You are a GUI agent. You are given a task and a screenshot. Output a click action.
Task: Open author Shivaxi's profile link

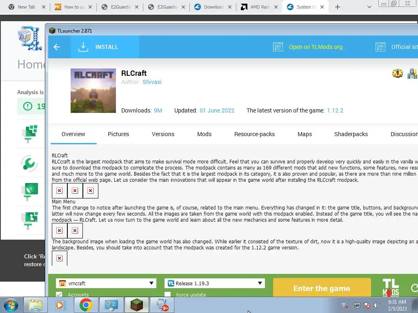pos(152,82)
